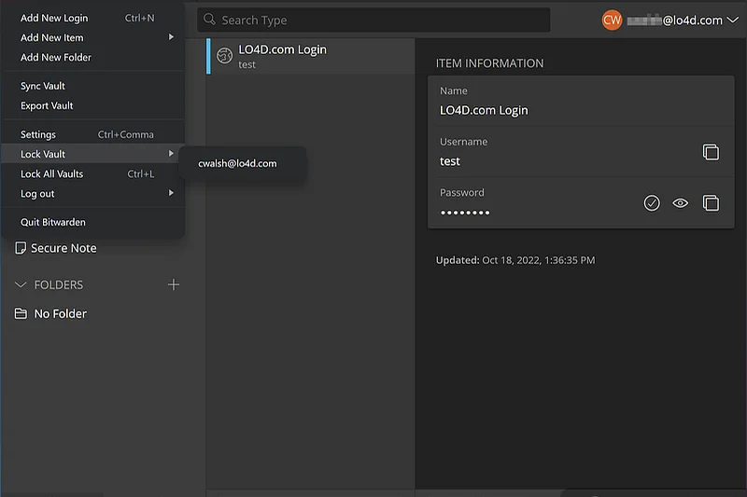Viewport: 747px width, 497px height.
Task: Copy the username with its copy icon
Action: pos(711,152)
